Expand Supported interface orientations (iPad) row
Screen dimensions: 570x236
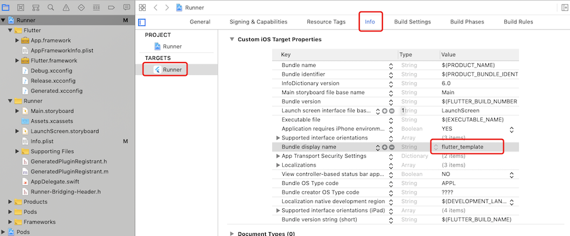click(278, 211)
